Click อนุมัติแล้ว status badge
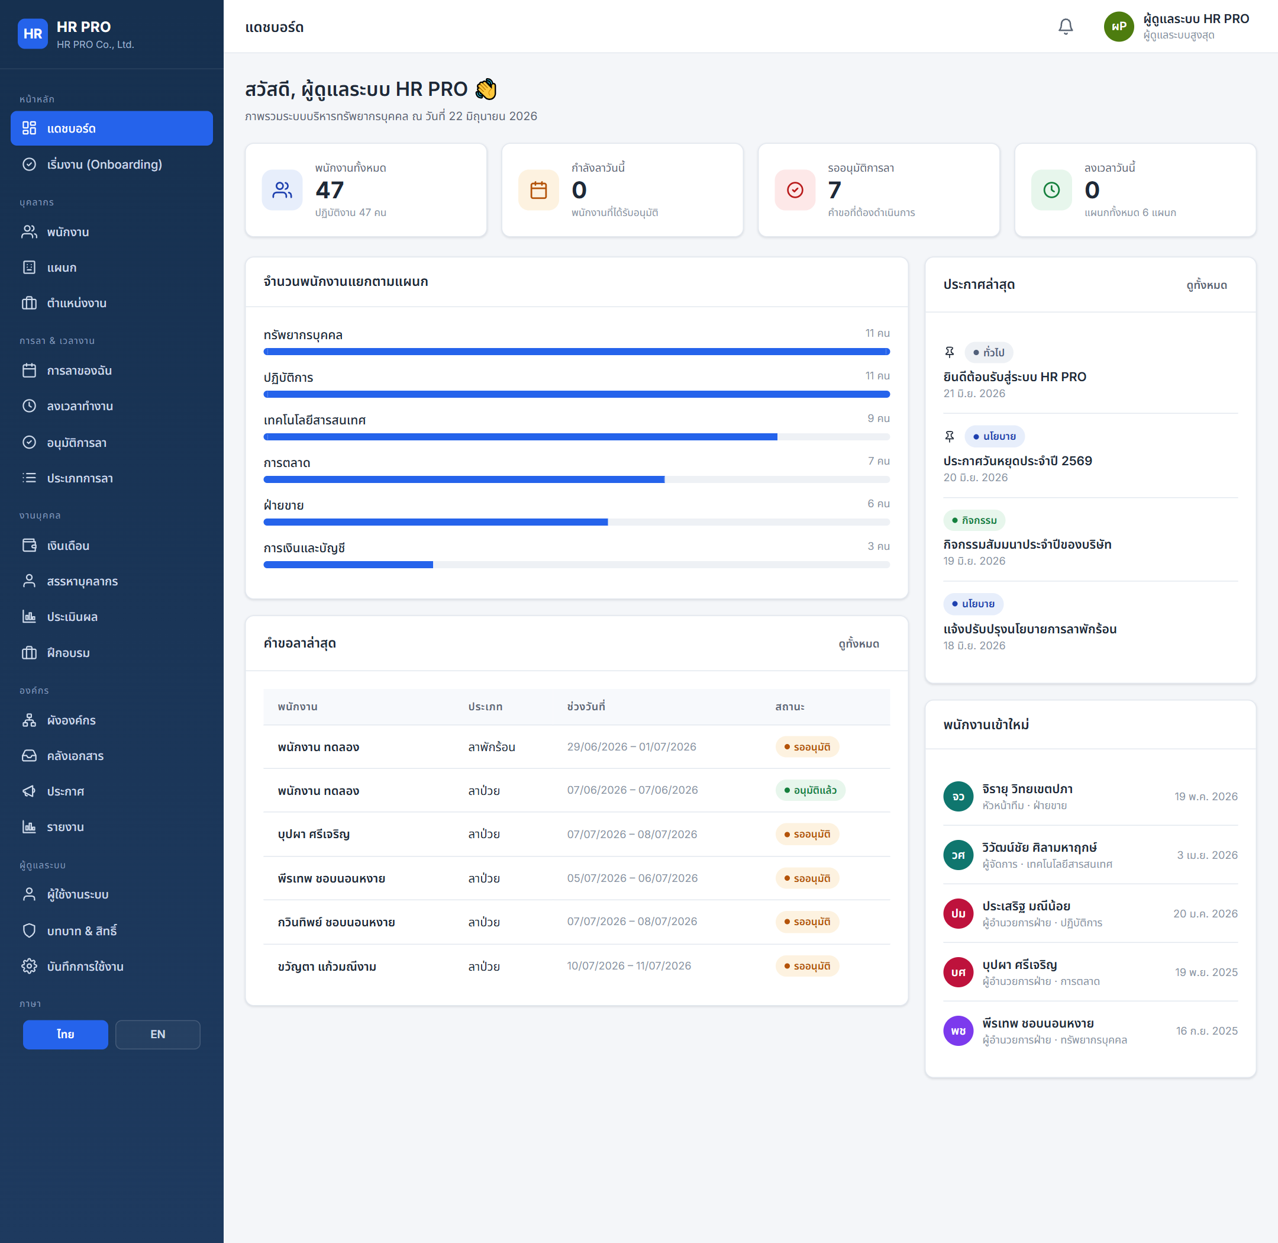The image size is (1278, 1243). click(810, 790)
